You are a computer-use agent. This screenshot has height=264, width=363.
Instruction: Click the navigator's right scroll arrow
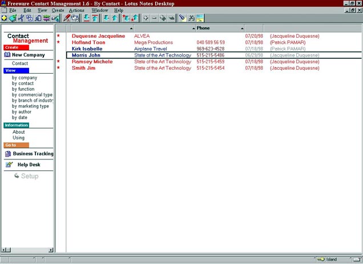(x=51, y=250)
